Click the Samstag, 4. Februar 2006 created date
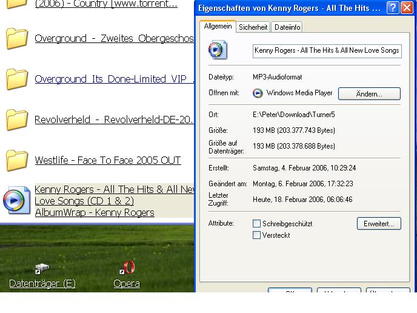The height and width of the screenshot is (313, 417). pyautogui.click(x=304, y=168)
